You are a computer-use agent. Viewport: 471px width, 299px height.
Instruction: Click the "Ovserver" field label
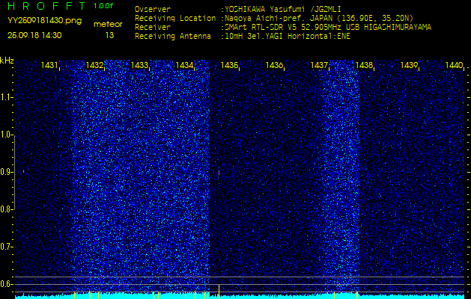pyautogui.click(x=153, y=10)
